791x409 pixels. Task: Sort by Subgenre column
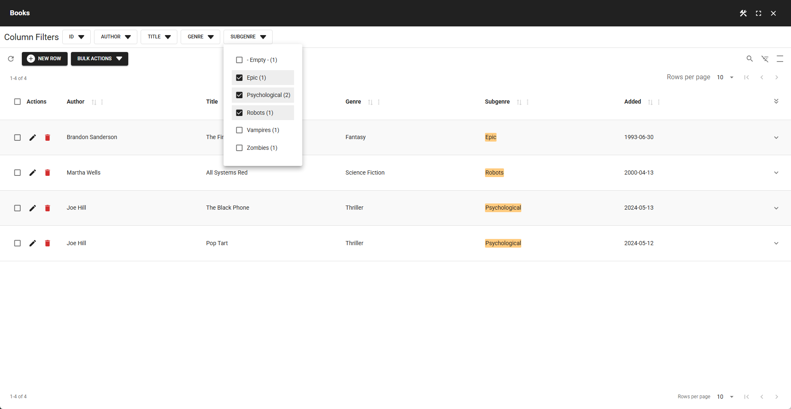pyautogui.click(x=519, y=102)
